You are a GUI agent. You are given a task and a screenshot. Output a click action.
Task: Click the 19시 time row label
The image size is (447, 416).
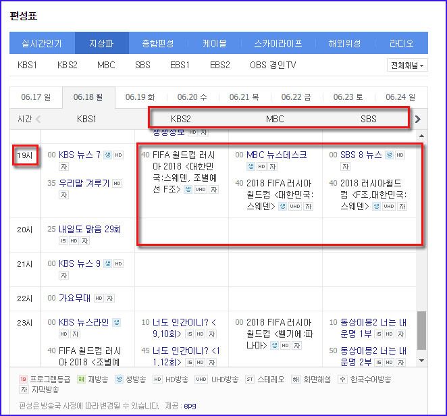(x=25, y=155)
